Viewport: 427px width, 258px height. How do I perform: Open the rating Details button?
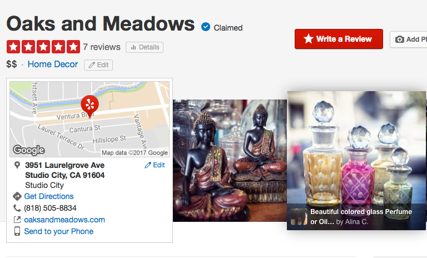coord(145,47)
